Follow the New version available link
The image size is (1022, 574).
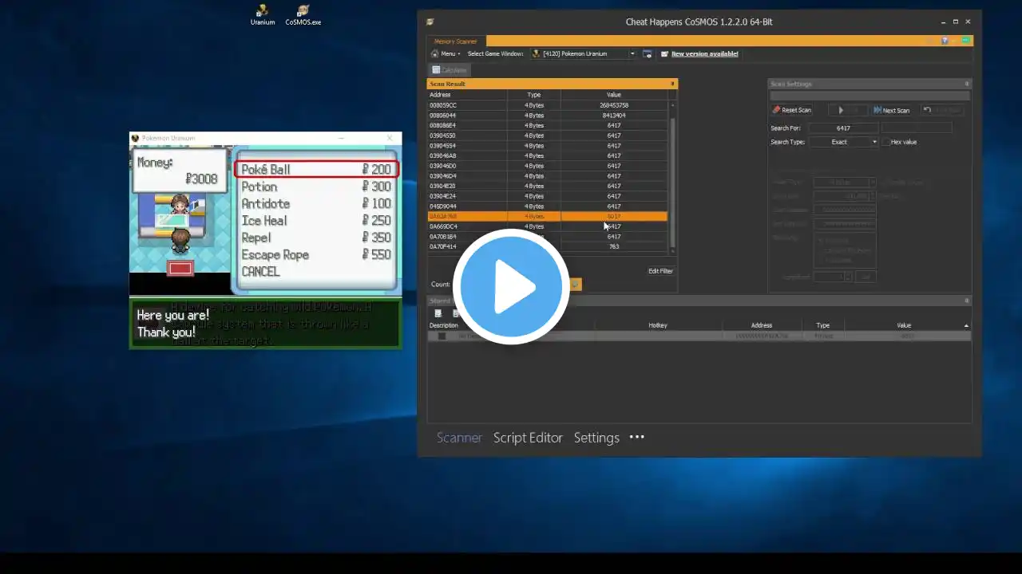tap(704, 53)
